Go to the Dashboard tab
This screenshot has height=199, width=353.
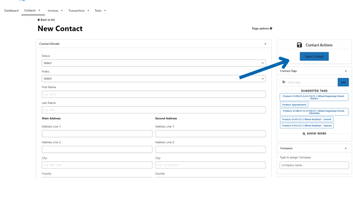11,10
